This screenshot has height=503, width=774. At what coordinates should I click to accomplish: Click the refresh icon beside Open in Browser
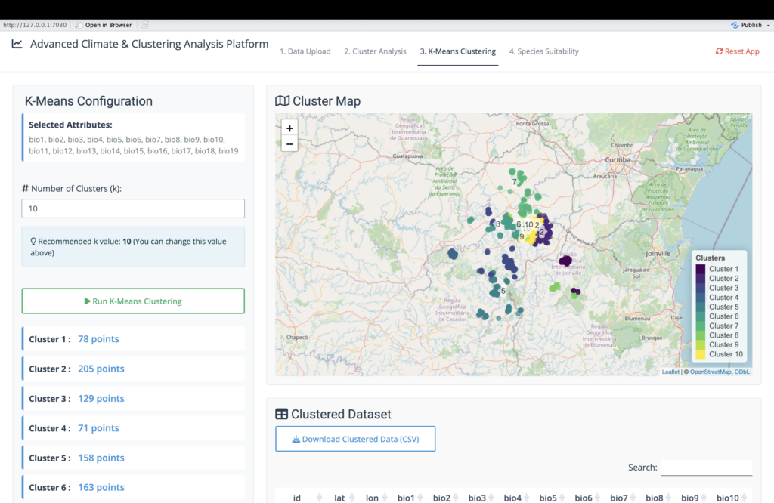point(144,25)
